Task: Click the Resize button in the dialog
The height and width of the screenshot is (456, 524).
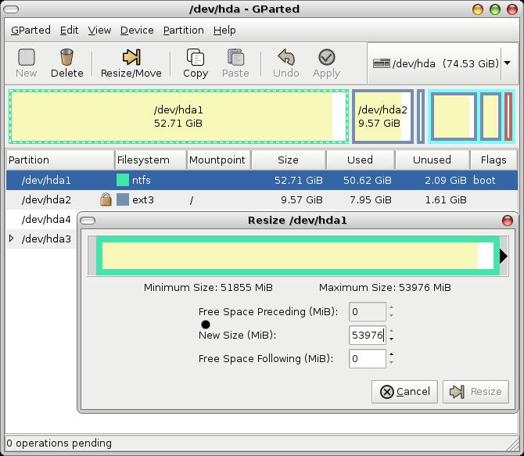Action: (x=476, y=391)
